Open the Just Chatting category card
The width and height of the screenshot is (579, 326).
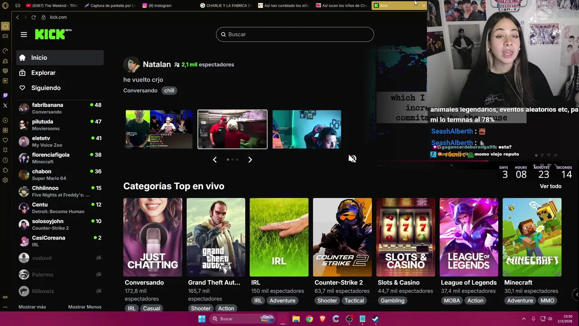pyautogui.click(x=152, y=237)
